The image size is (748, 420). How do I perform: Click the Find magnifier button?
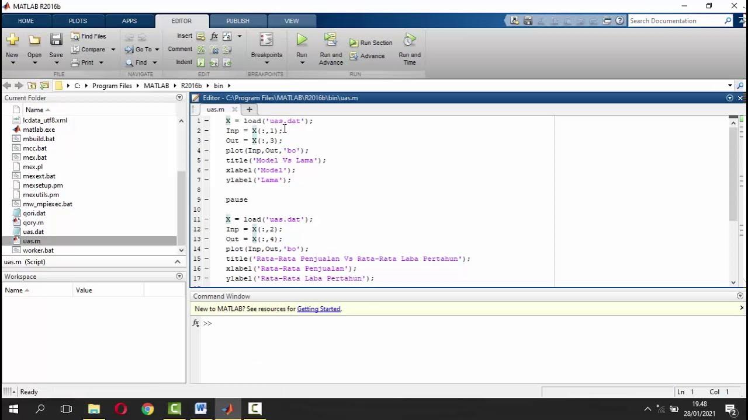click(136, 62)
